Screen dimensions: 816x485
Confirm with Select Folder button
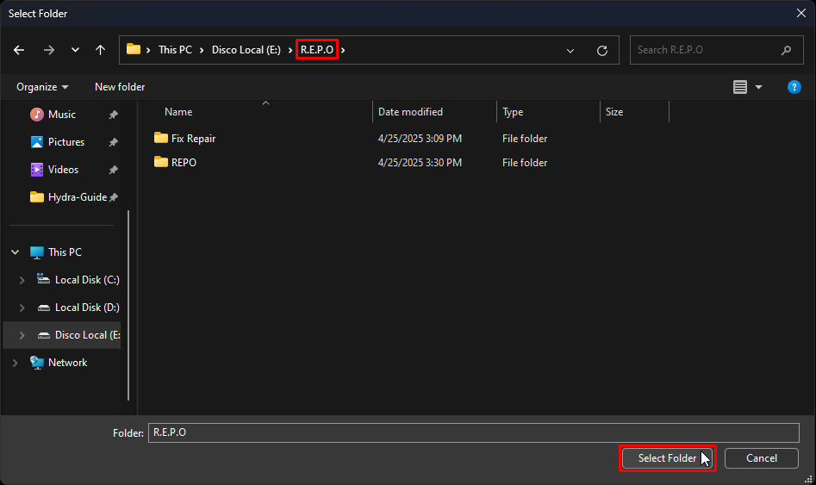(667, 458)
